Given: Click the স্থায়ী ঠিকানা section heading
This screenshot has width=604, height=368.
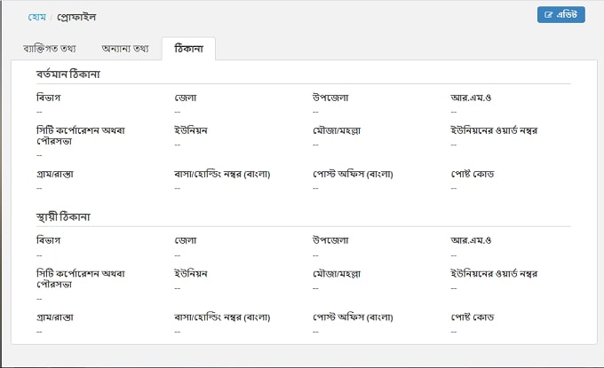Looking at the screenshot, I should pos(63,217).
